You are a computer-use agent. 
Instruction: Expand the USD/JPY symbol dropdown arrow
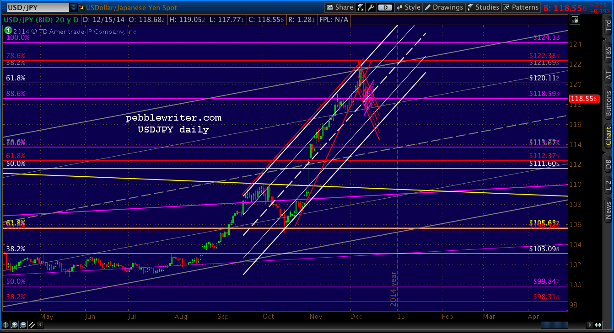[74, 8]
